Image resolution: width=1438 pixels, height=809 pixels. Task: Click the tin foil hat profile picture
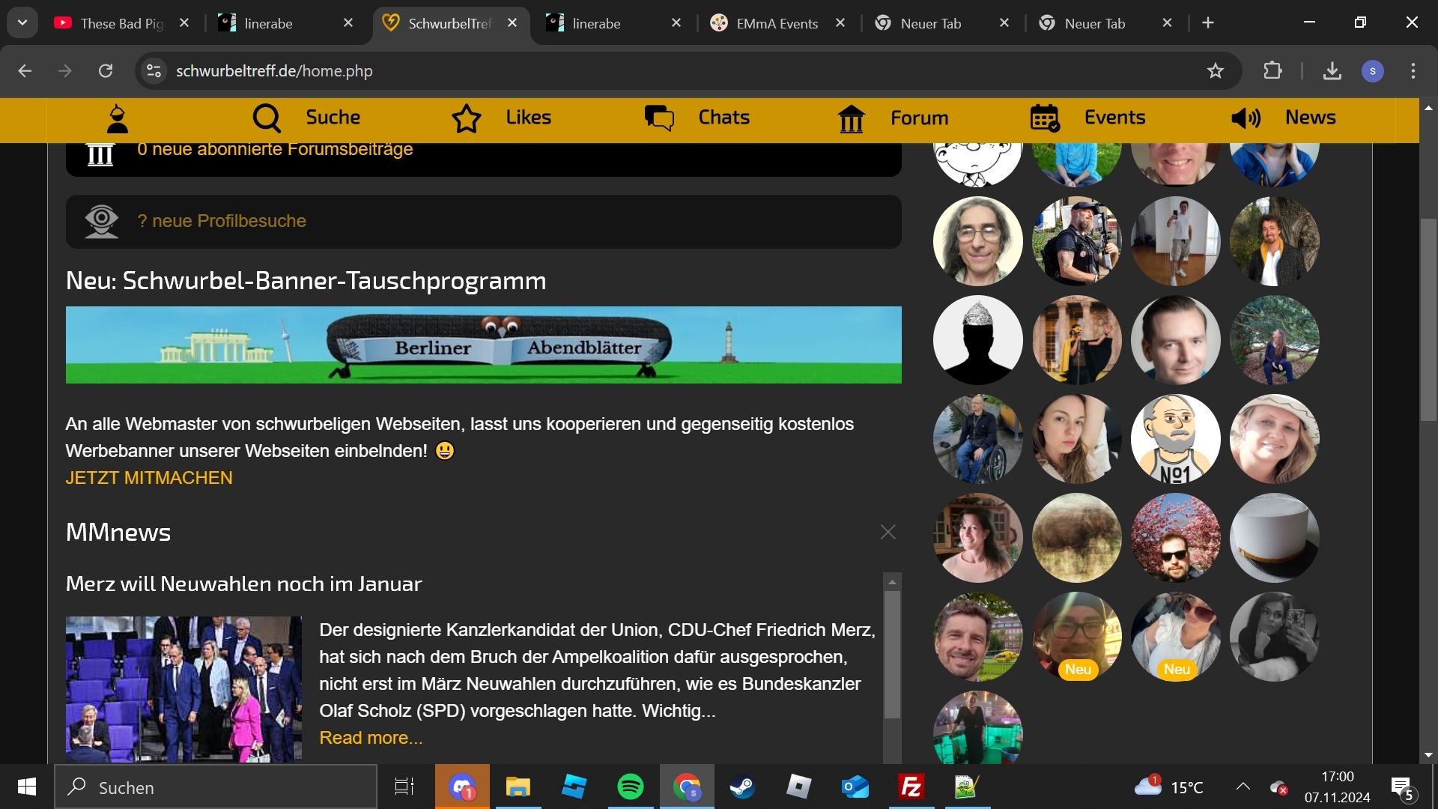(x=977, y=340)
